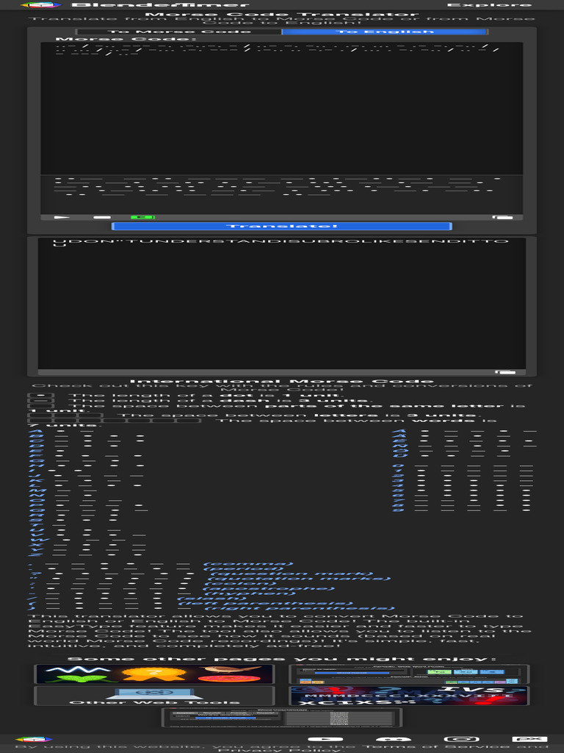Open the Explore menu
Viewport: 564px width, 753px height.
[x=489, y=5]
